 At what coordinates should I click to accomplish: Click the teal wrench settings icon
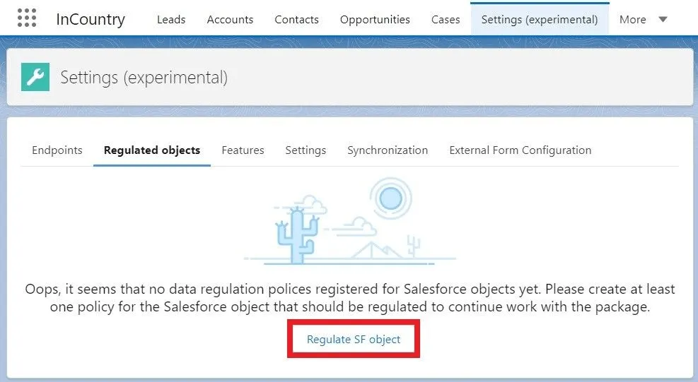pyautogui.click(x=35, y=77)
